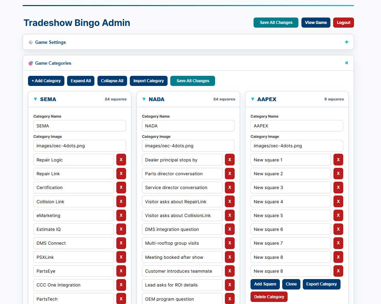Delete the Estimate IQ square
Image resolution: width=381 pixels, height=304 pixels.
click(121, 229)
